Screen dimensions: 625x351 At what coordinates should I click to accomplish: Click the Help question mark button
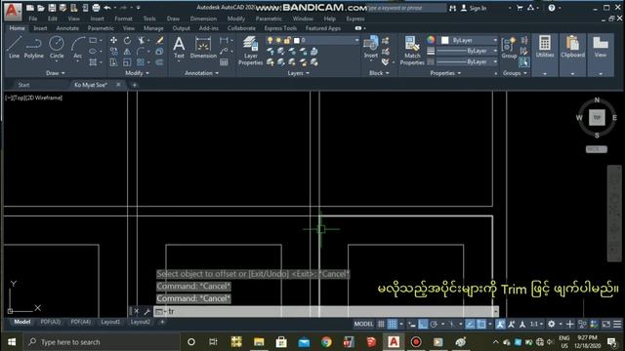[552, 8]
